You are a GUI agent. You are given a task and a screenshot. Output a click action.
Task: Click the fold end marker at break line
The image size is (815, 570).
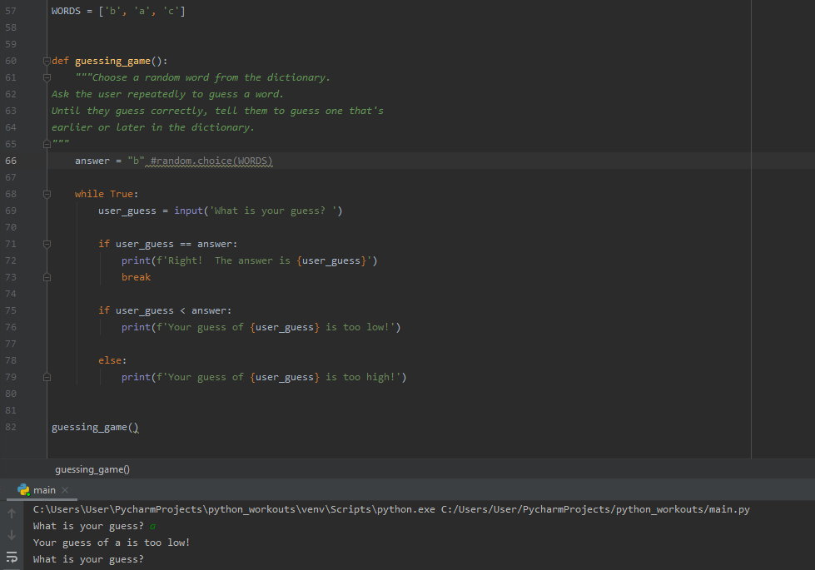coord(47,277)
